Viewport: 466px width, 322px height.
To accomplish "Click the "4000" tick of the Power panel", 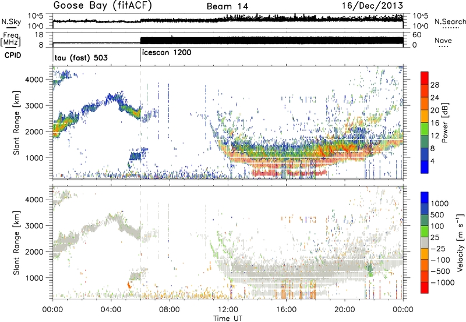I will coord(36,80).
